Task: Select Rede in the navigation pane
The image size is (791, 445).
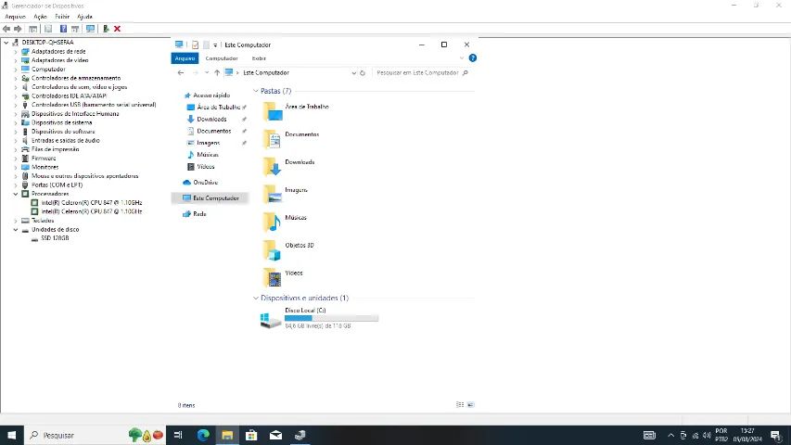Action: pyautogui.click(x=199, y=214)
